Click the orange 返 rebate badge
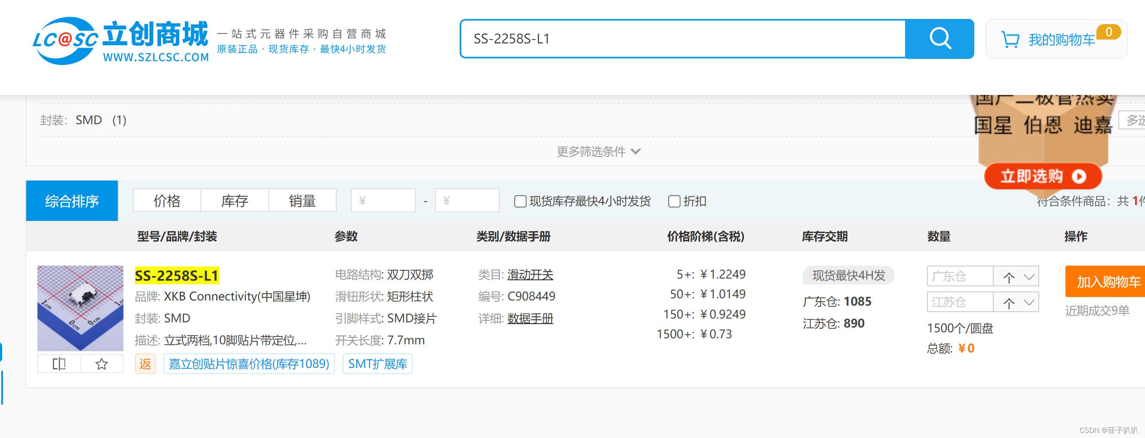Screen dimensions: 1145x438 coord(145,364)
